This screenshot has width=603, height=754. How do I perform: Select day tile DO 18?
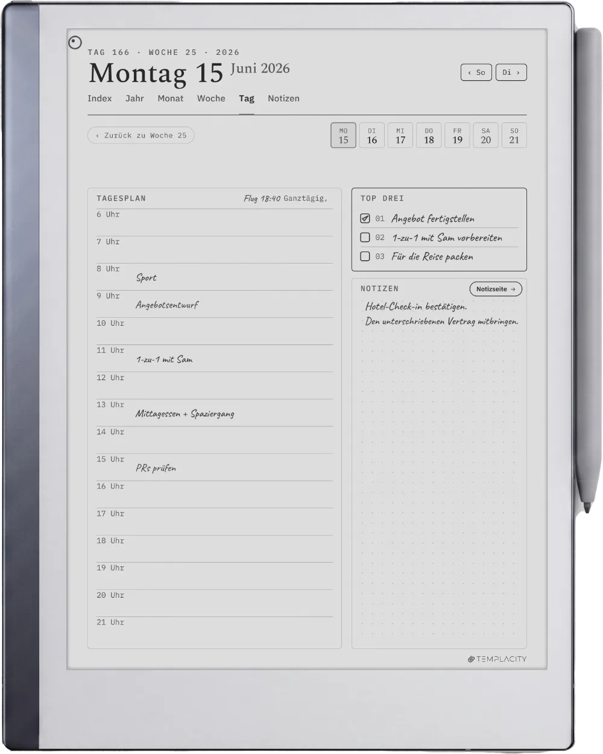tap(429, 135)
